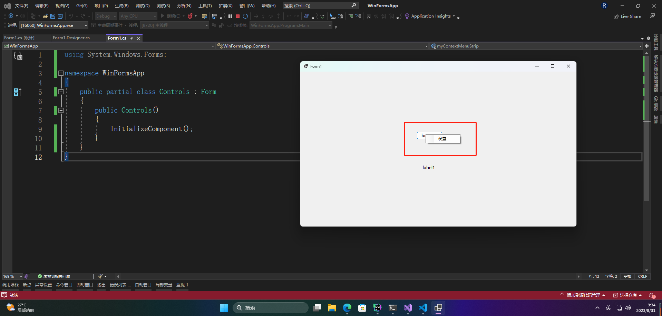Pause debugging with the Break All icon
662x316 pixels.
[x=230, y=16]
